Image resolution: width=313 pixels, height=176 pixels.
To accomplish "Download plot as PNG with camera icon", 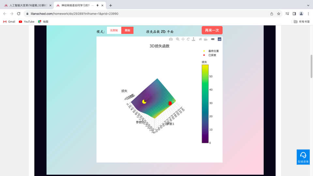I will [x=171, y=39].
